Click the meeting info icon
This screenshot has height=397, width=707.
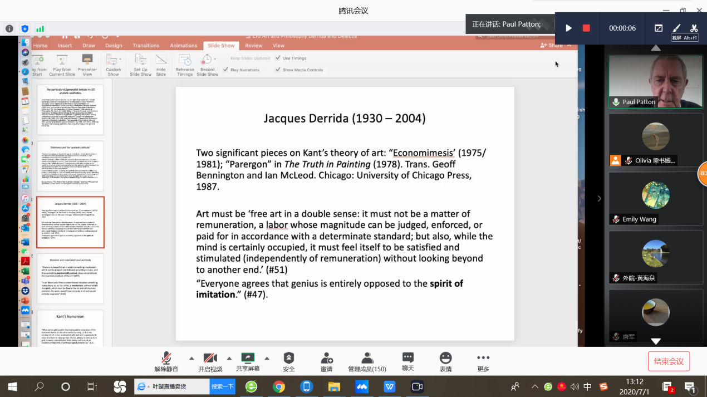(x=9, y=28)
